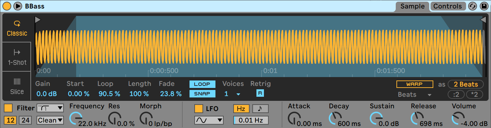
Task: Click the 698 ms release value
Action: [x=431, y=123]
